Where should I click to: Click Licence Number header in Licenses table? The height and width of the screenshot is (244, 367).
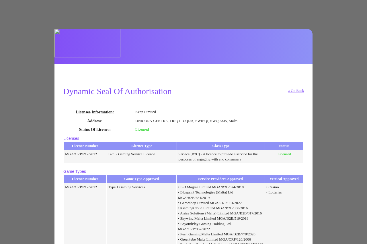tap(85, 146)
